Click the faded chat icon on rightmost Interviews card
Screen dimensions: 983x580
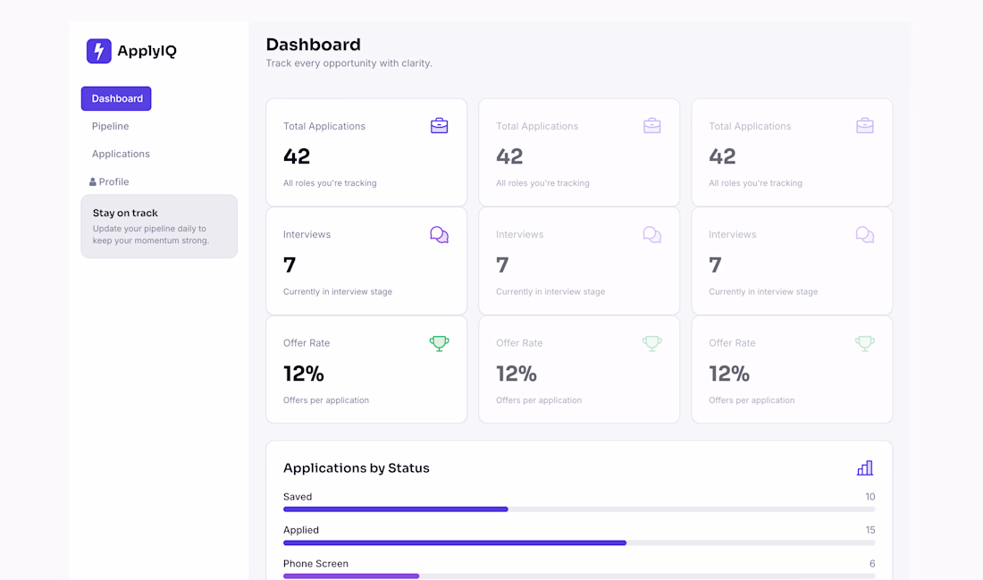click(865, 234)
